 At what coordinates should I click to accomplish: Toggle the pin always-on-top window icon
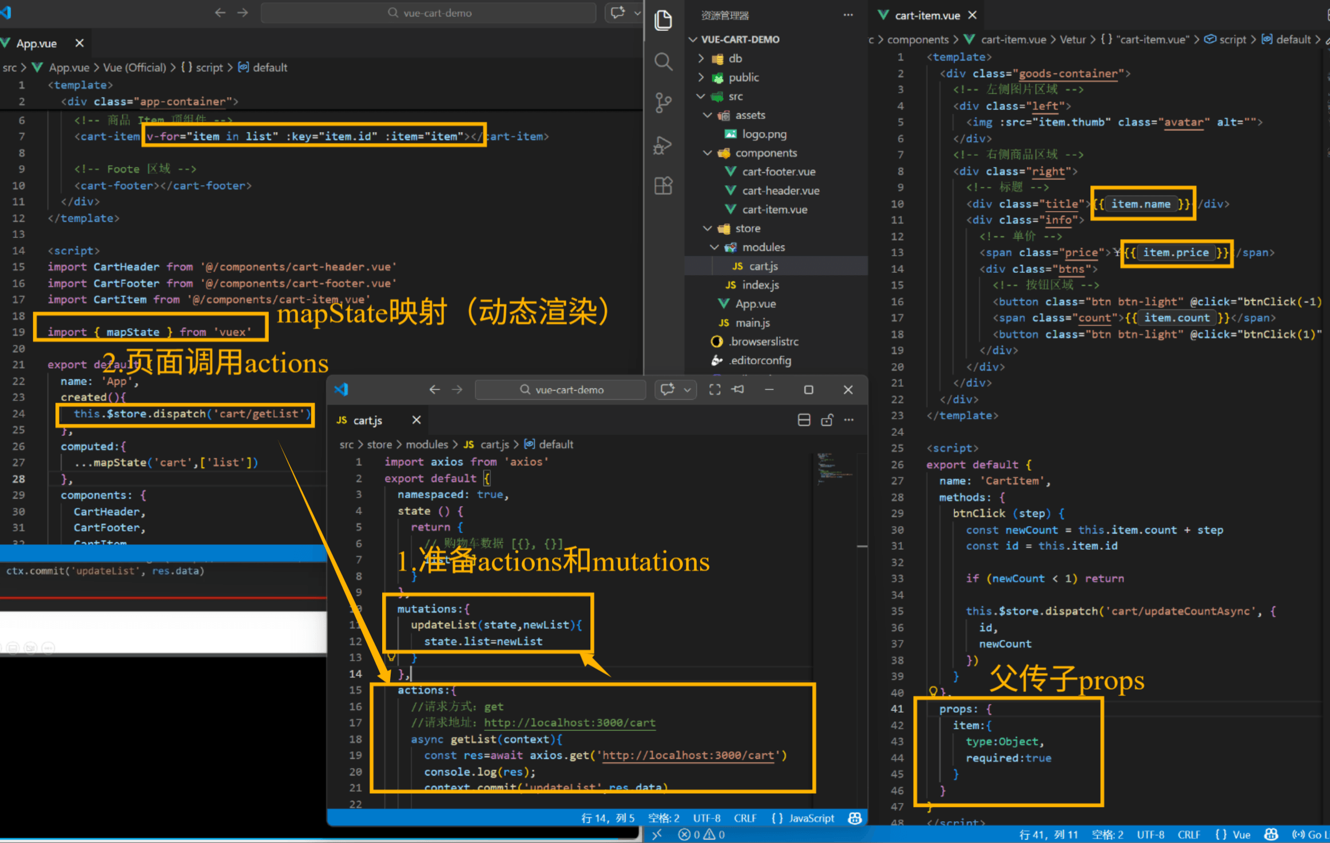click(739, 389)
